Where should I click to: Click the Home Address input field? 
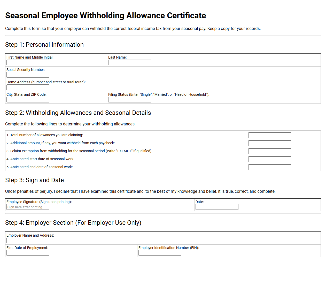pyautogui.click(x=28, y=87)
